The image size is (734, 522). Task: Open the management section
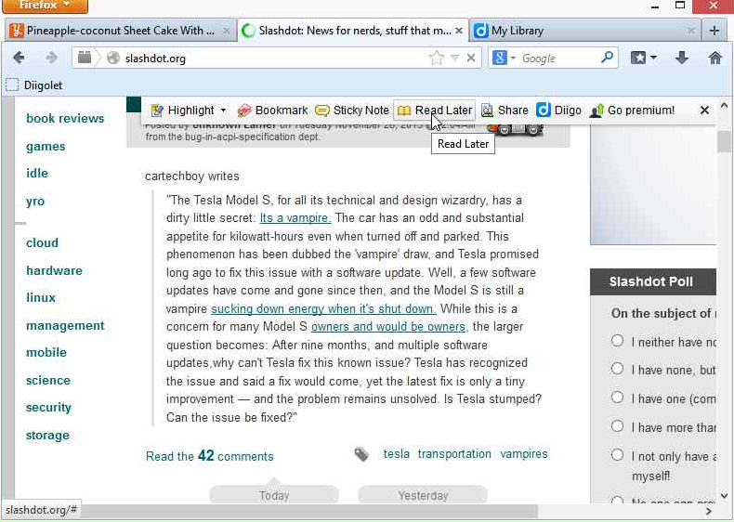65,326
